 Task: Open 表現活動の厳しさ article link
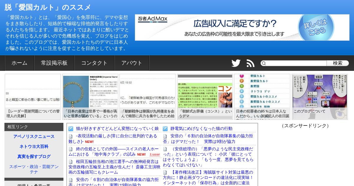pos(113,139)
